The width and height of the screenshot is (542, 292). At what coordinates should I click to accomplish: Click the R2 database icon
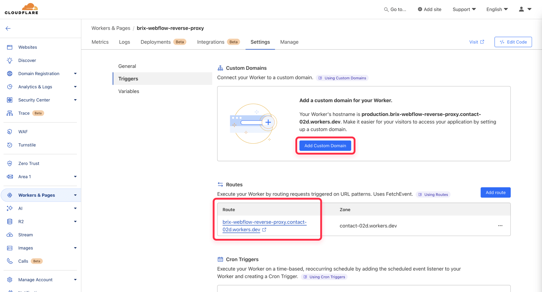pos(10,222)
